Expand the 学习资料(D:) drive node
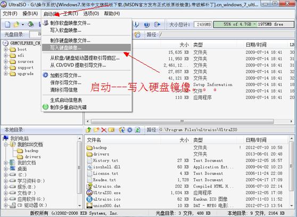The height and width of the screenshot is (217, 297). click(x=6, y=181)
